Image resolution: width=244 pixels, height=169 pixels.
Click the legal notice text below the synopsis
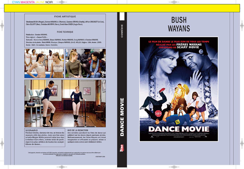coord(64,154)
